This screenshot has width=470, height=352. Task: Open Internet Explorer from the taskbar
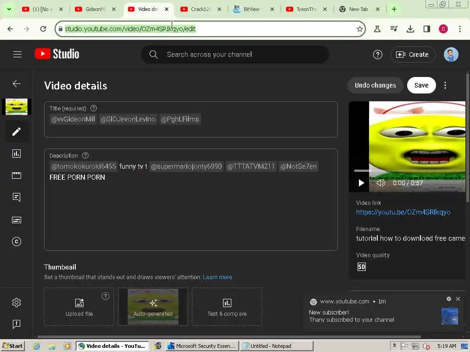click(37, 346)
